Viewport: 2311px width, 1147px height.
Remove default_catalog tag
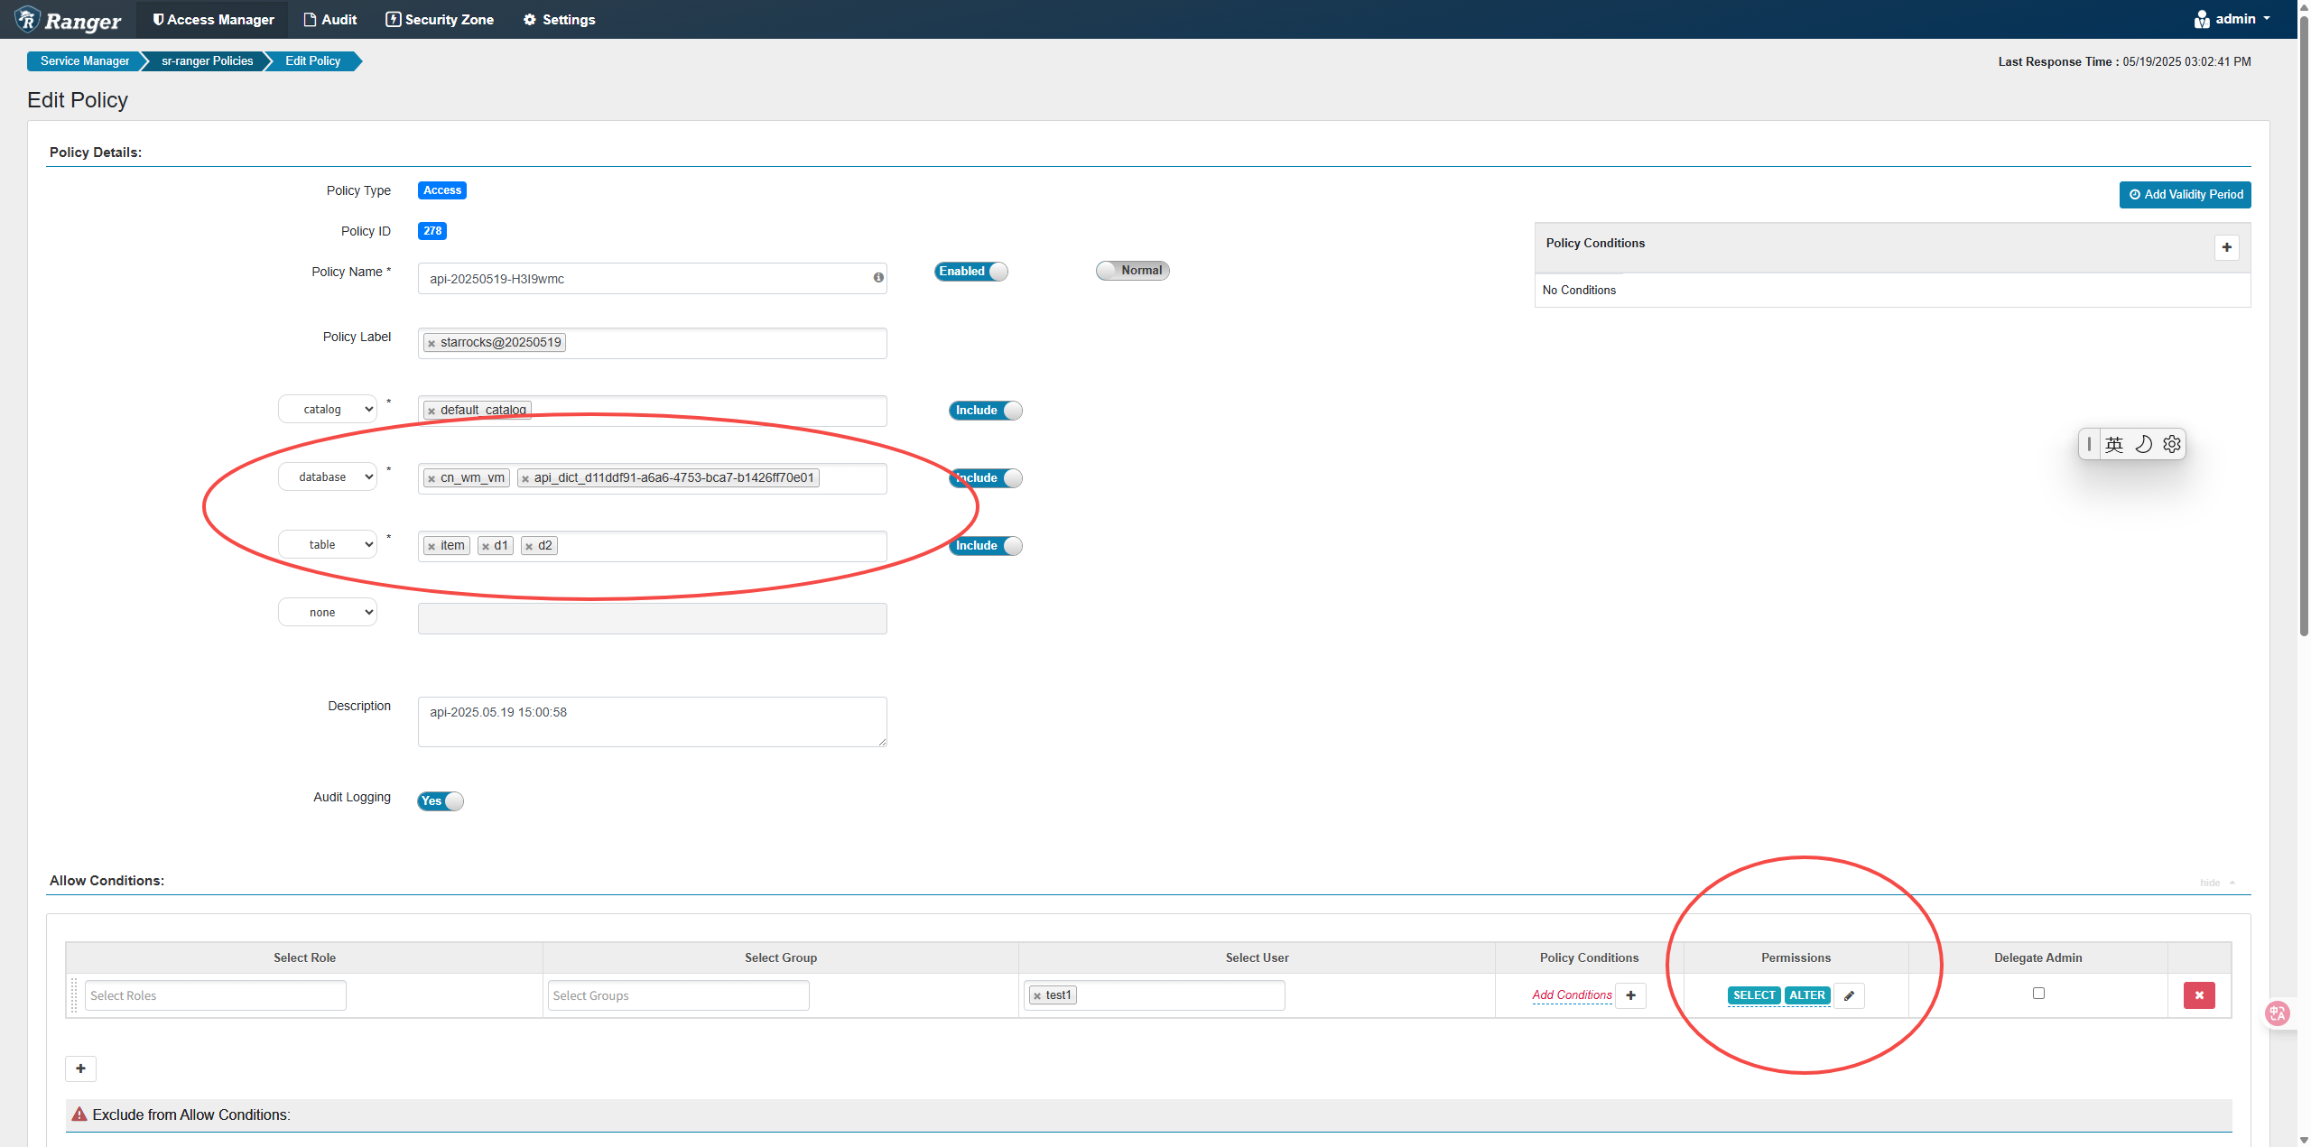pyautogui.click(x=432, y=412)
